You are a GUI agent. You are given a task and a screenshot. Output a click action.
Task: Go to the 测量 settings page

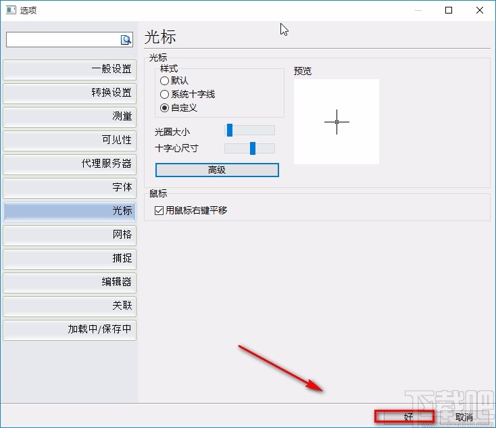pos(70,116)
